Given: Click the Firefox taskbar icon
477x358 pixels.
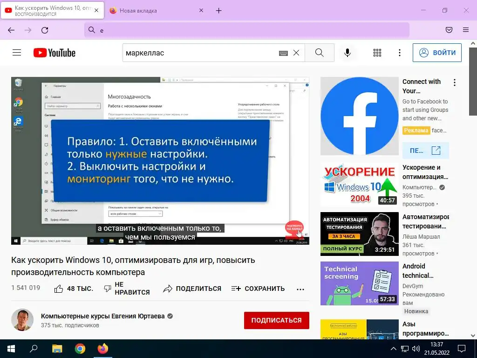Looking at the screenshot, I should pyautogui.click(x=103, y=349).
